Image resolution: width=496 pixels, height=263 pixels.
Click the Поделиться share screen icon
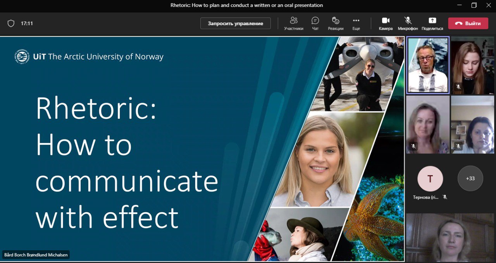432,23
